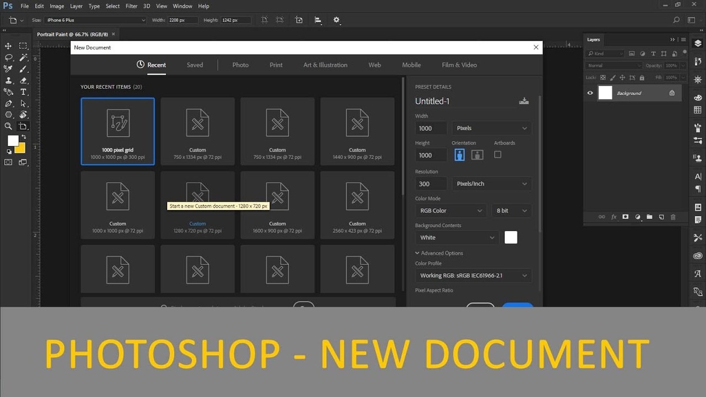Open the Filter menu
Viewport: 706px width, 397px height.
pyautogui.click(x=131, y=6)
